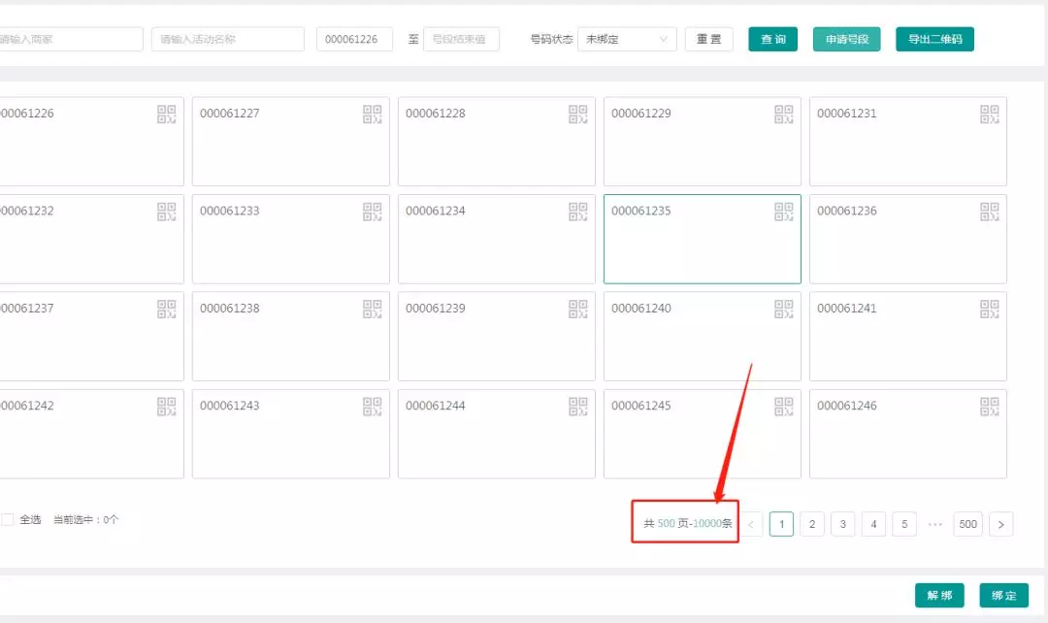Image resolution: width=1048 pixels, height=623 pixels.
Task: Show QR code for 000061234
Action: pyautogui.click(x=578, y=212)
